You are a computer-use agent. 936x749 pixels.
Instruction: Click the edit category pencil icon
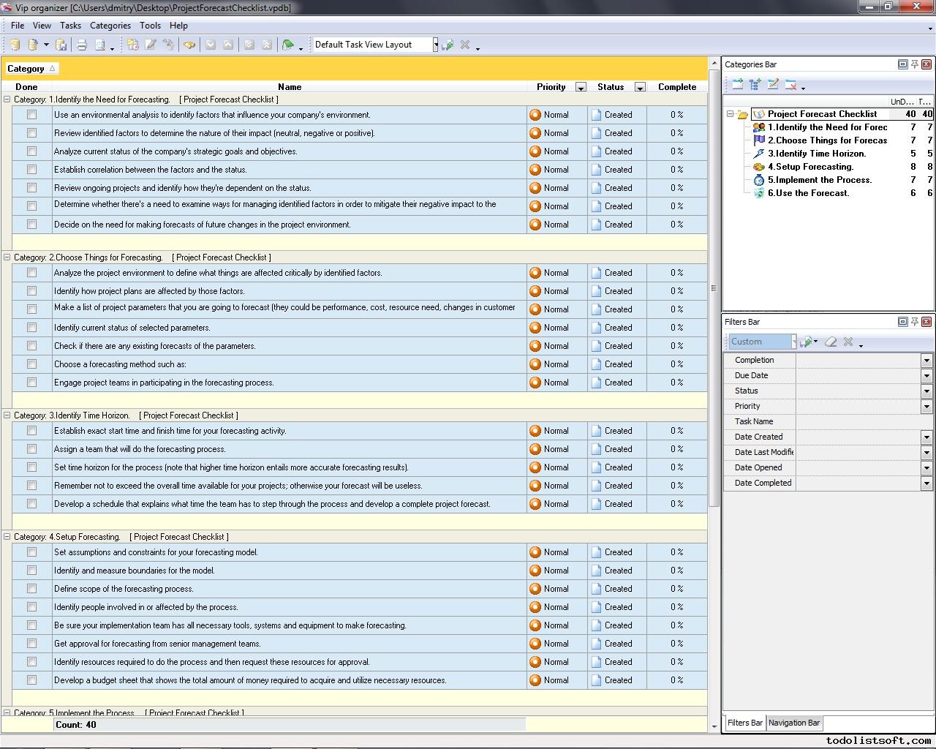point(773,85)
